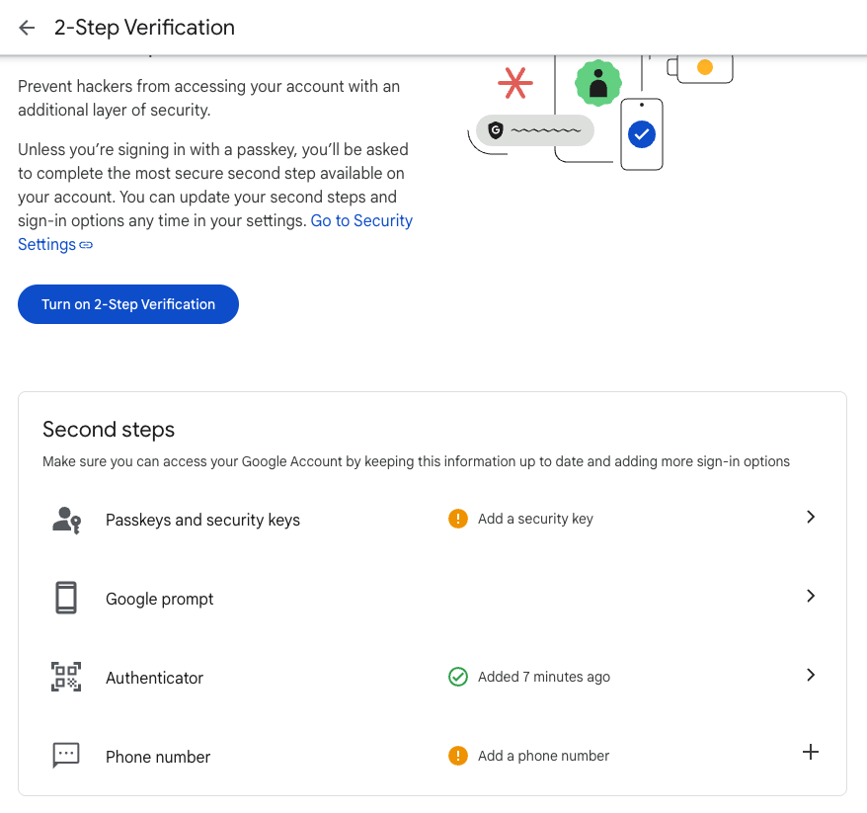Click the 2-Step Verification illustration

coord(600,113)
